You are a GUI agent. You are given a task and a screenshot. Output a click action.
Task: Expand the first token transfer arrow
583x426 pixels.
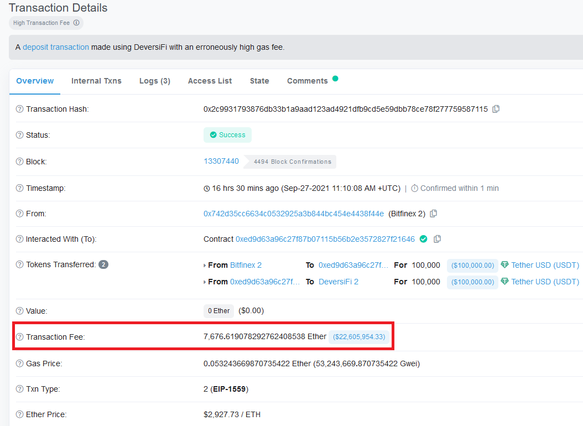point(205,266)
